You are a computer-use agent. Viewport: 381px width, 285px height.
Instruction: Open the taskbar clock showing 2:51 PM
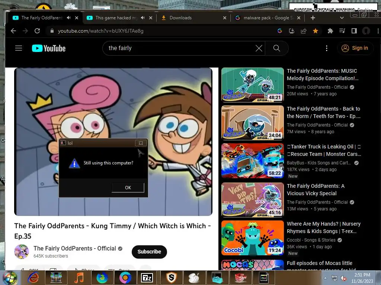[x=362, y=278]
